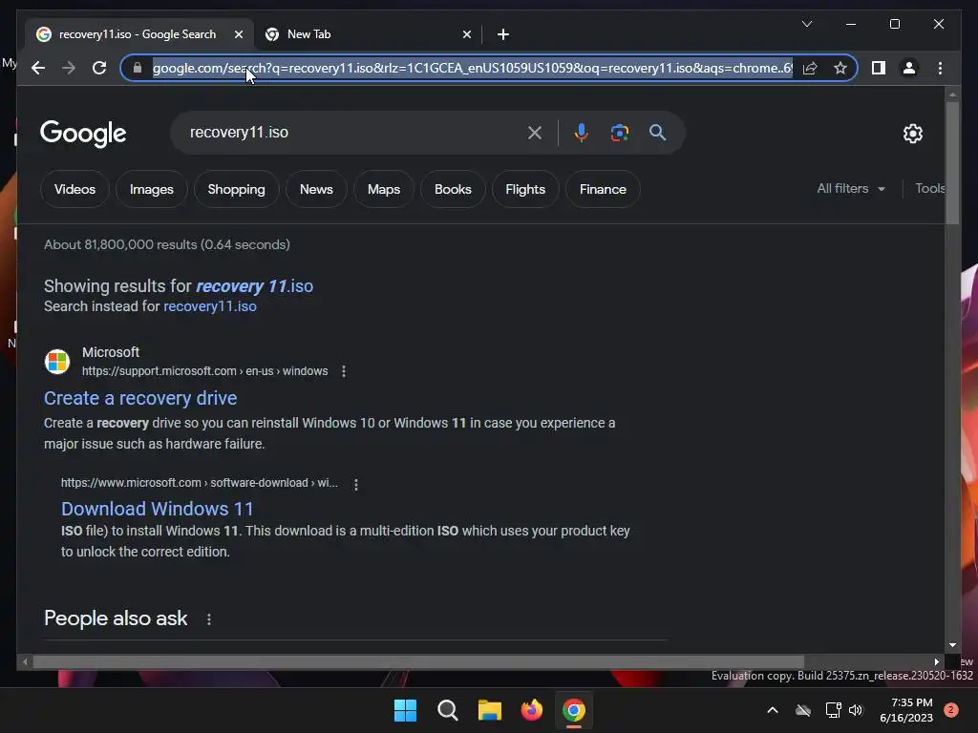
Task: Close the recovery11.iso Google Search tab
Action: (x=238, y=34)
